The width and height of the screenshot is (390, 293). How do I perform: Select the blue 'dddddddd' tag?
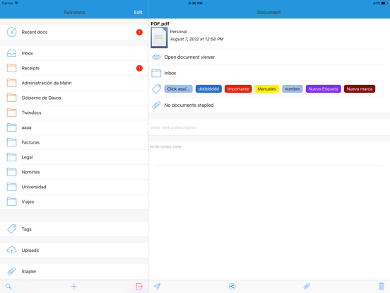pos(208,89)
